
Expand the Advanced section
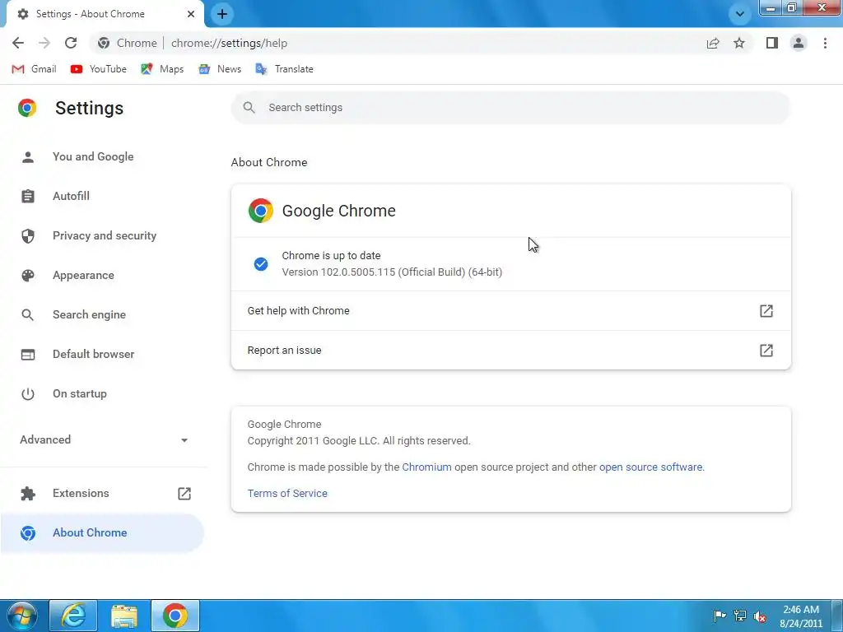104,439
